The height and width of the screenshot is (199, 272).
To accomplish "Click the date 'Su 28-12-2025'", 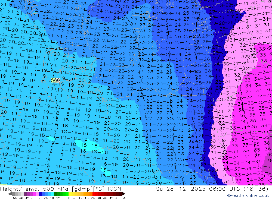I will [x=181, y=189].
